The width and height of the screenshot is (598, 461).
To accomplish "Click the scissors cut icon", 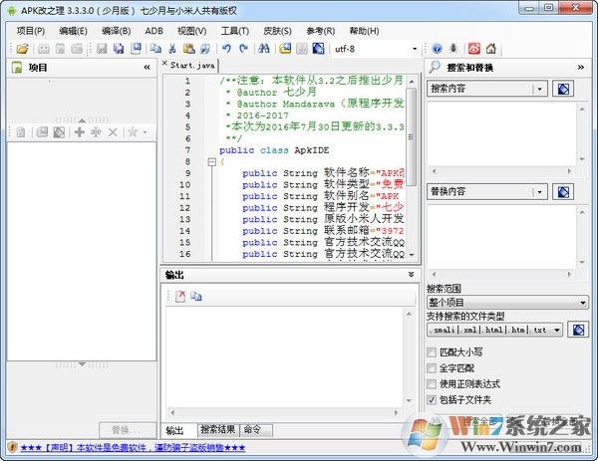I will pos(172,49).
